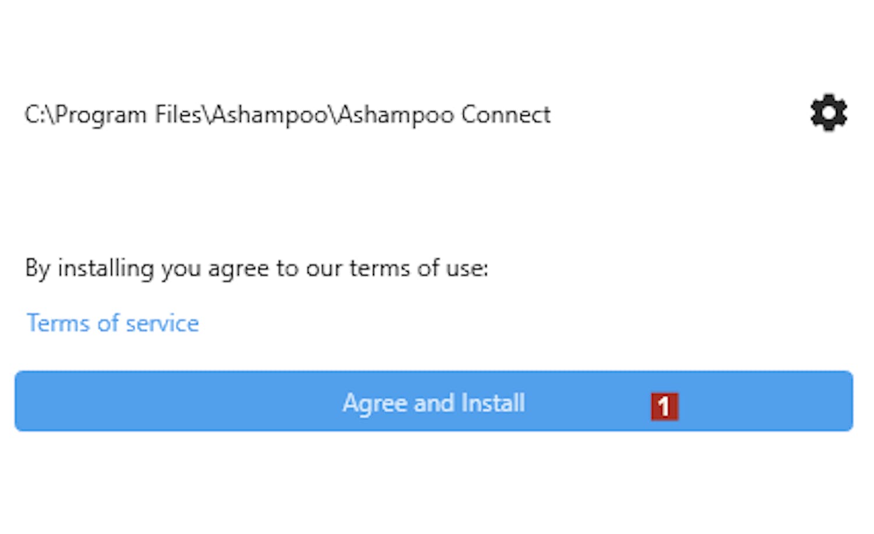Click the "By installing you agree" text
The height and width of the screenshot is (534, 874).
pos(256,268)
